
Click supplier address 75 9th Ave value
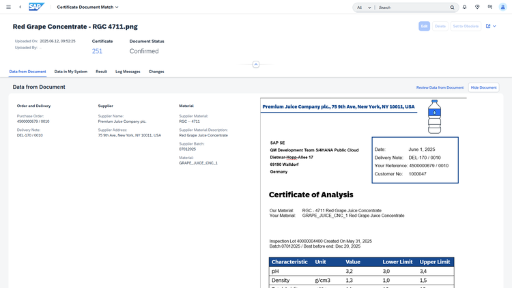click(x=130, y=135)
